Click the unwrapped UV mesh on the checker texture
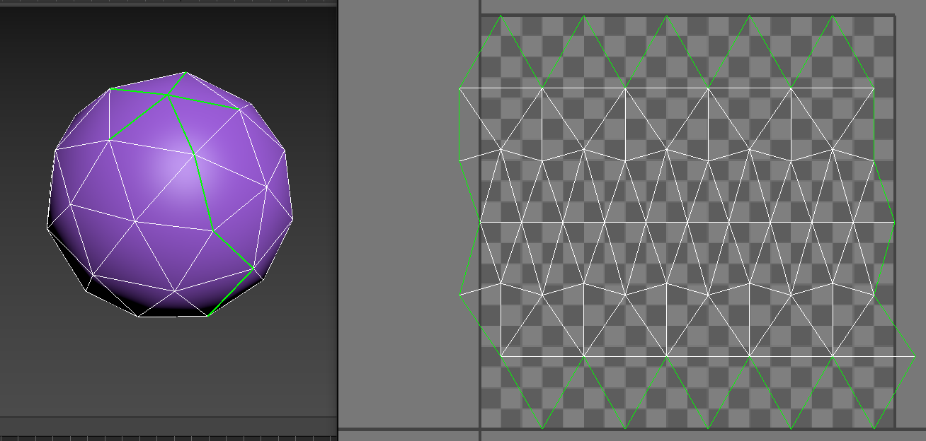The height and width of the screenshot is (441, 926). 687,222
